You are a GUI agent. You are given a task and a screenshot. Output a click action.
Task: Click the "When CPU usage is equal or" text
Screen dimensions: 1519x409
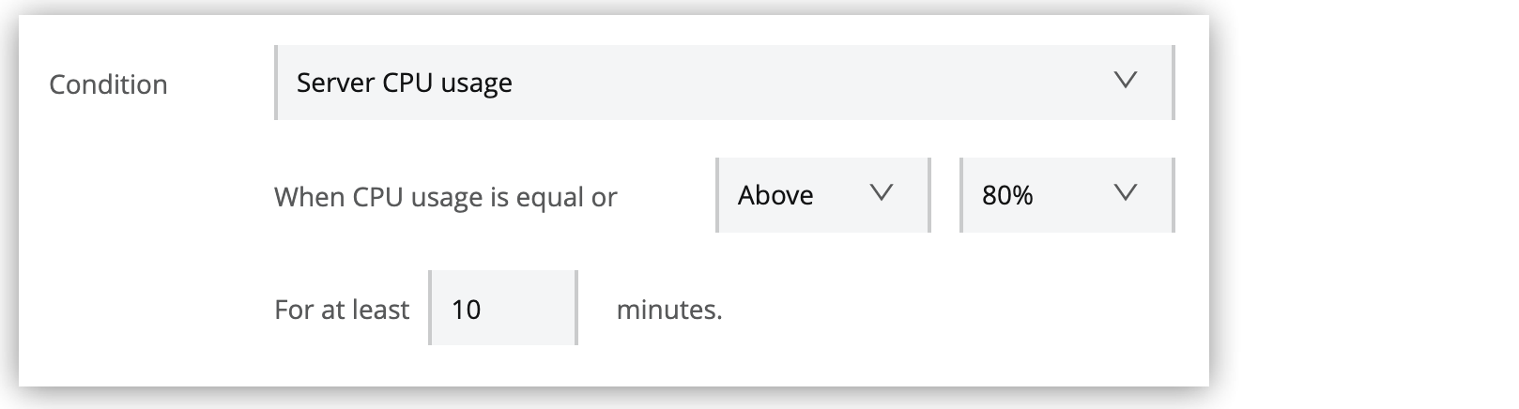pos(445,197)
